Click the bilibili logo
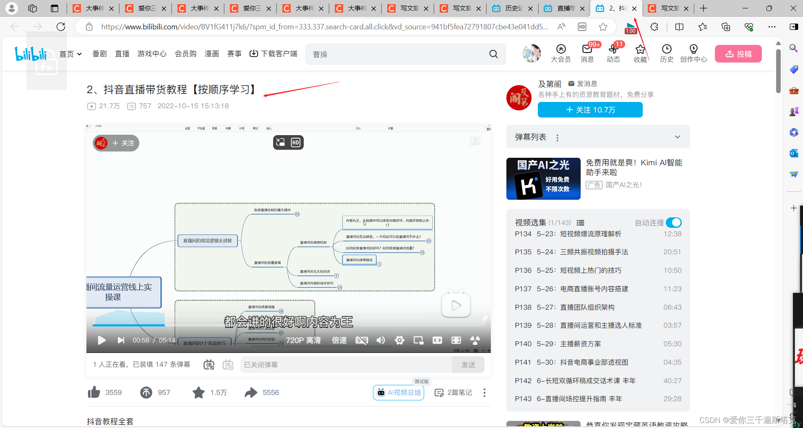Viewport: 803px width, 428px height. tap(31, 54)
